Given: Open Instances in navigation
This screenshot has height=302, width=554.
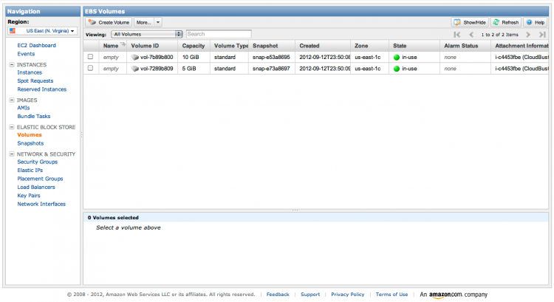Looking at the screenshot, I should tap(30, 72).
